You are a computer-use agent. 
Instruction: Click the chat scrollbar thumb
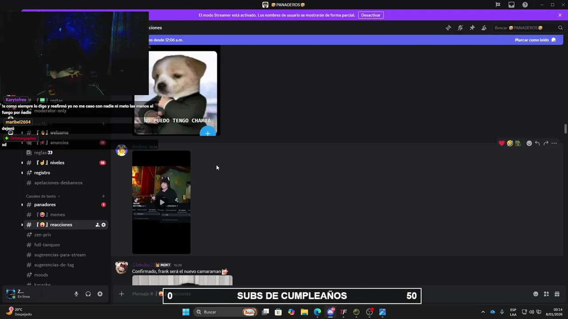pos(565,129)
